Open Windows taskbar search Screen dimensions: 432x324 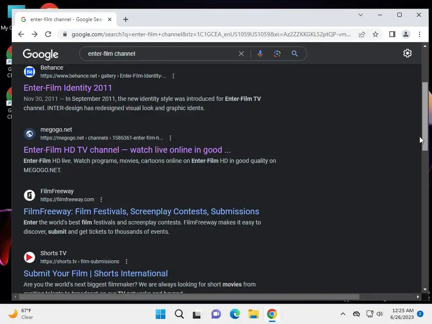tap(179, 314)
